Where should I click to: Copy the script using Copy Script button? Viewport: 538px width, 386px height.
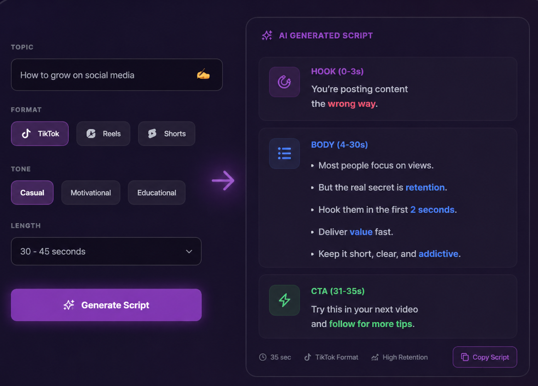(485, 357)
